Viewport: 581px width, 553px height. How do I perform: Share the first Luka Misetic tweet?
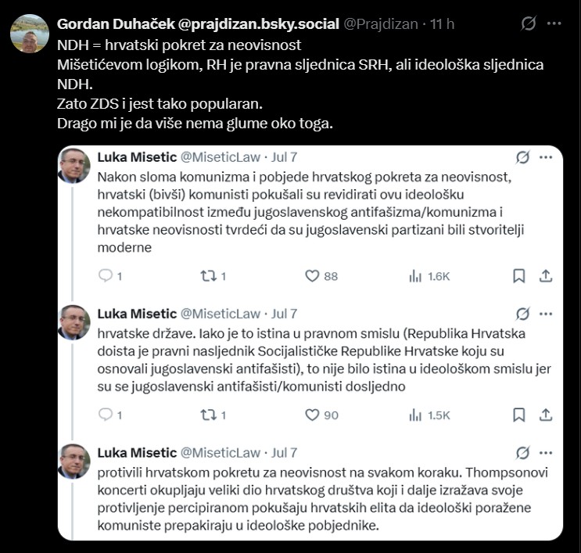pyautogui.click(x=546, y=276)
